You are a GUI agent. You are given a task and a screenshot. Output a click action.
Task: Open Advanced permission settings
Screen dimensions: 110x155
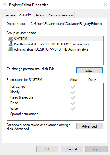click(90, 126)
